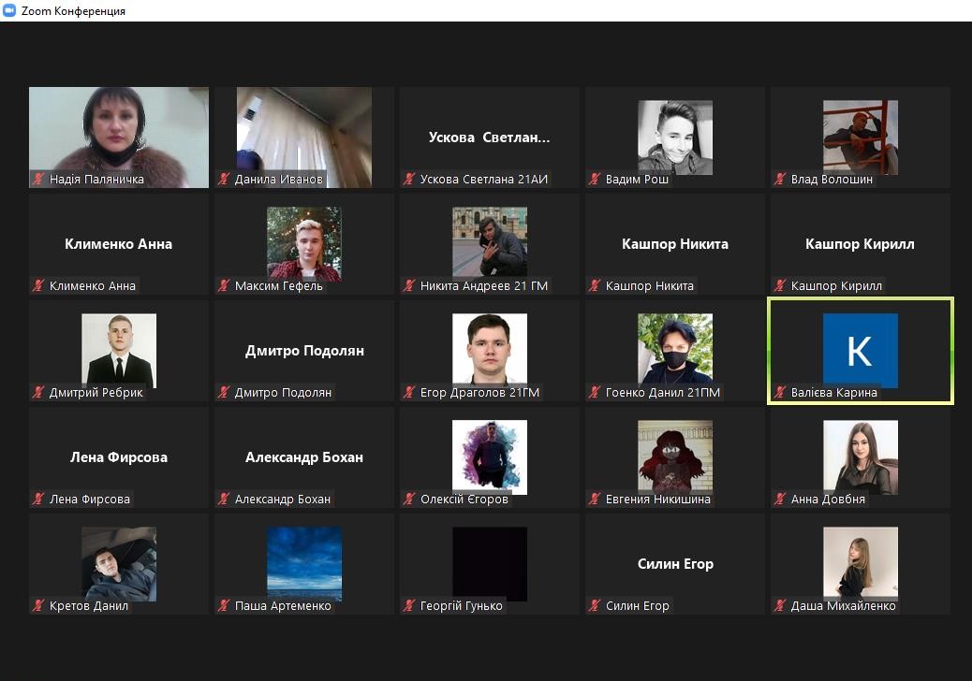This screenshot has height=681, width=972.
Task: Click Евгения Никишина's anime avatar
Action: pos(675,456)
